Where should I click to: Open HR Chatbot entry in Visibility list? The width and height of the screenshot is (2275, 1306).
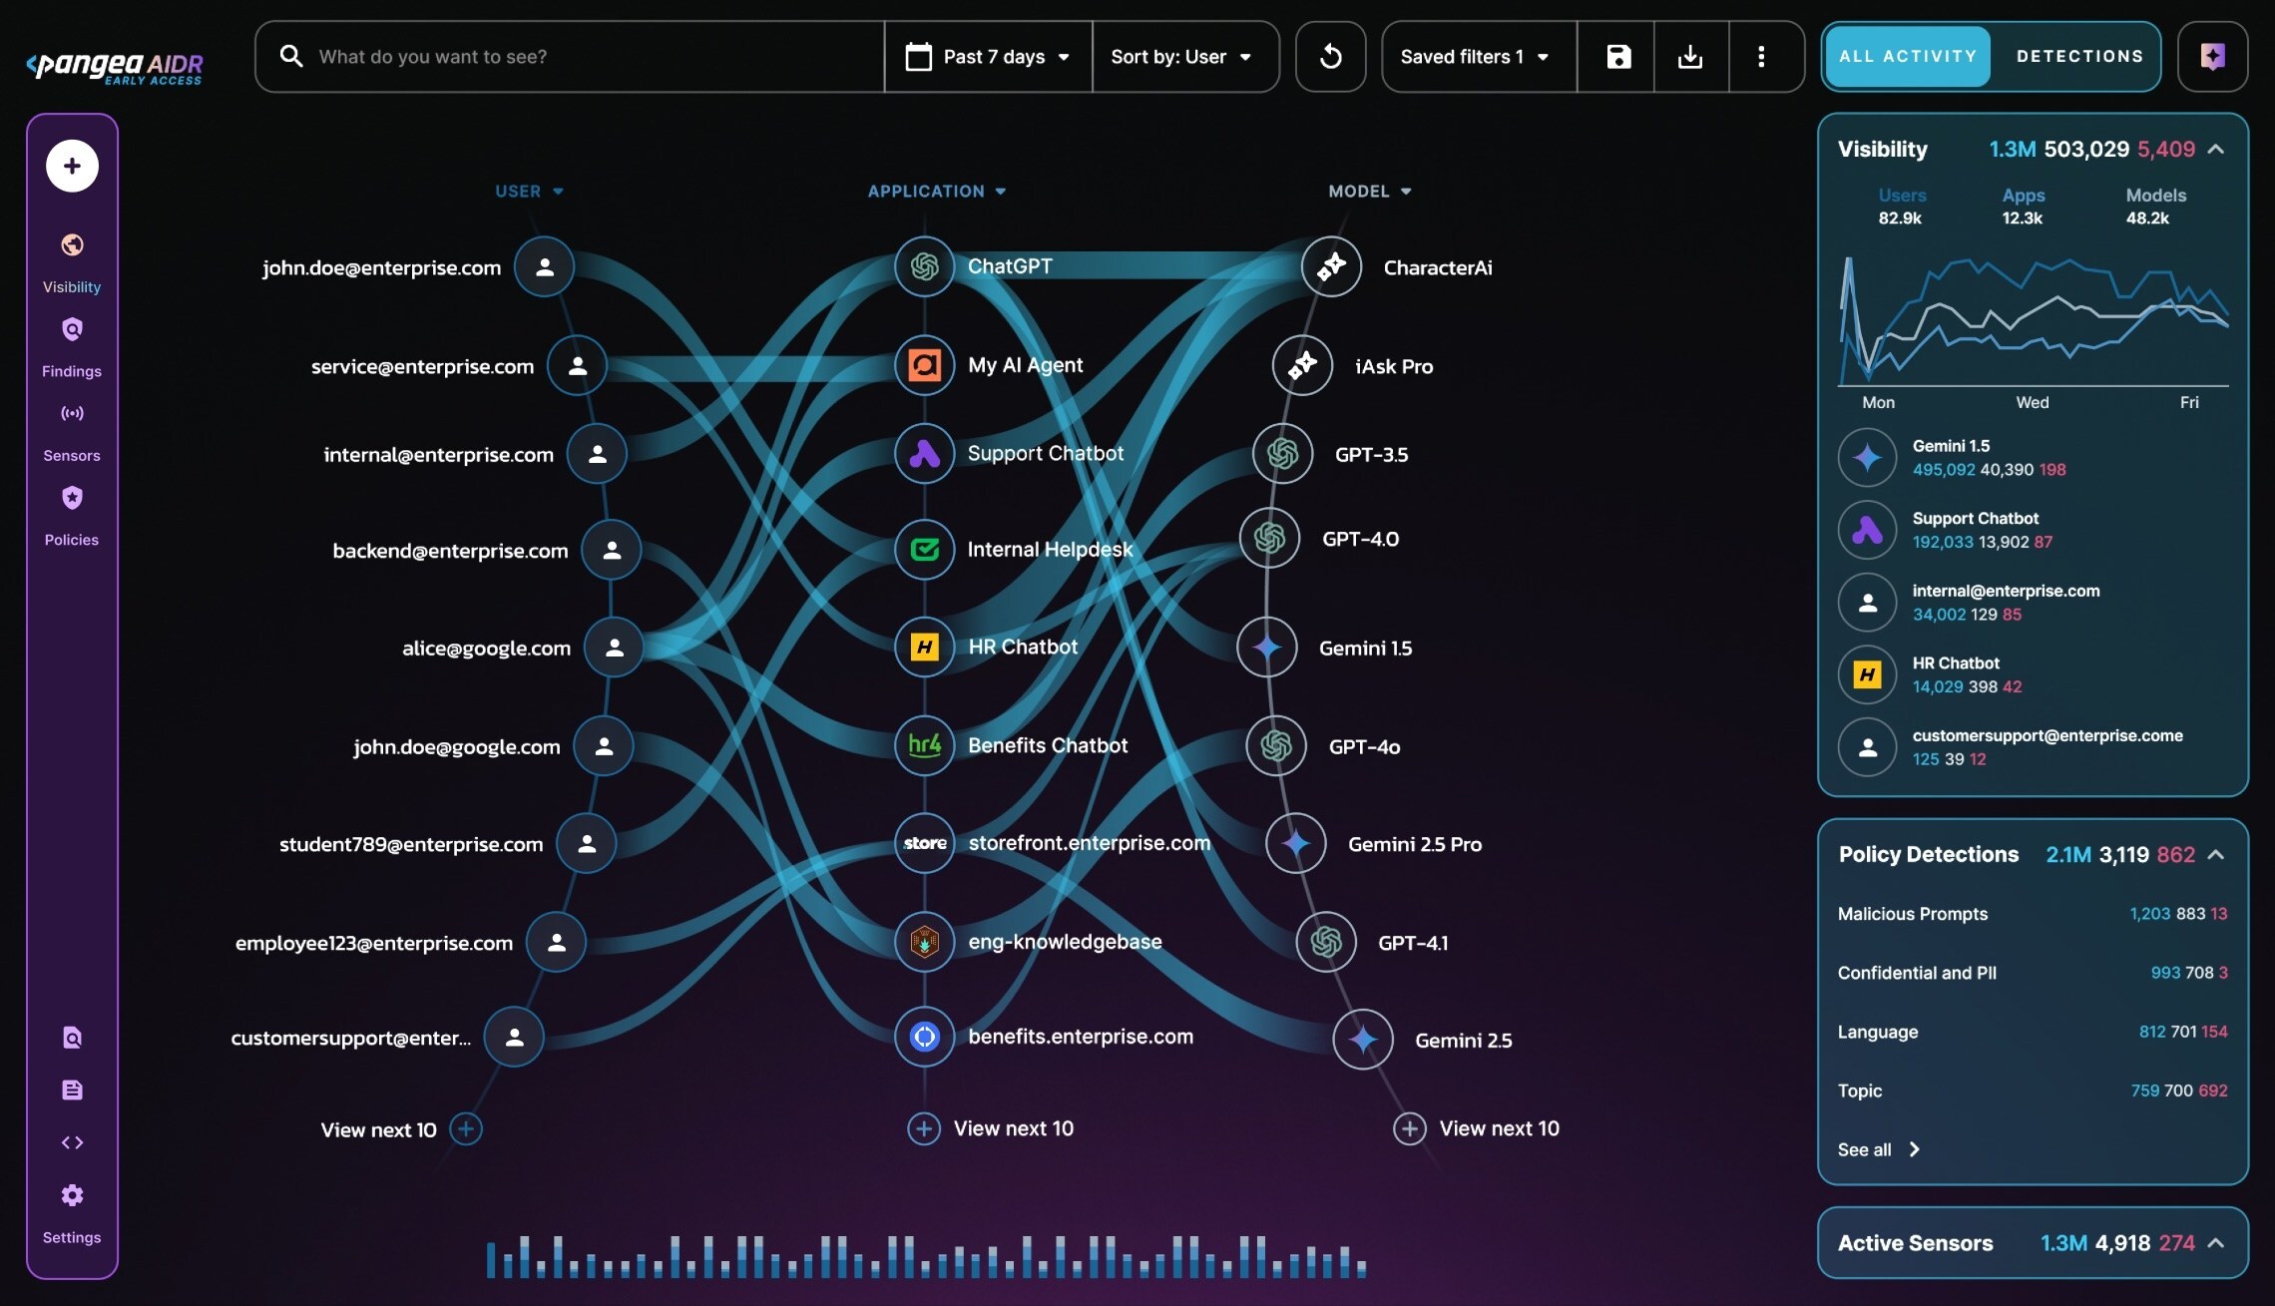pos(2032,674)
